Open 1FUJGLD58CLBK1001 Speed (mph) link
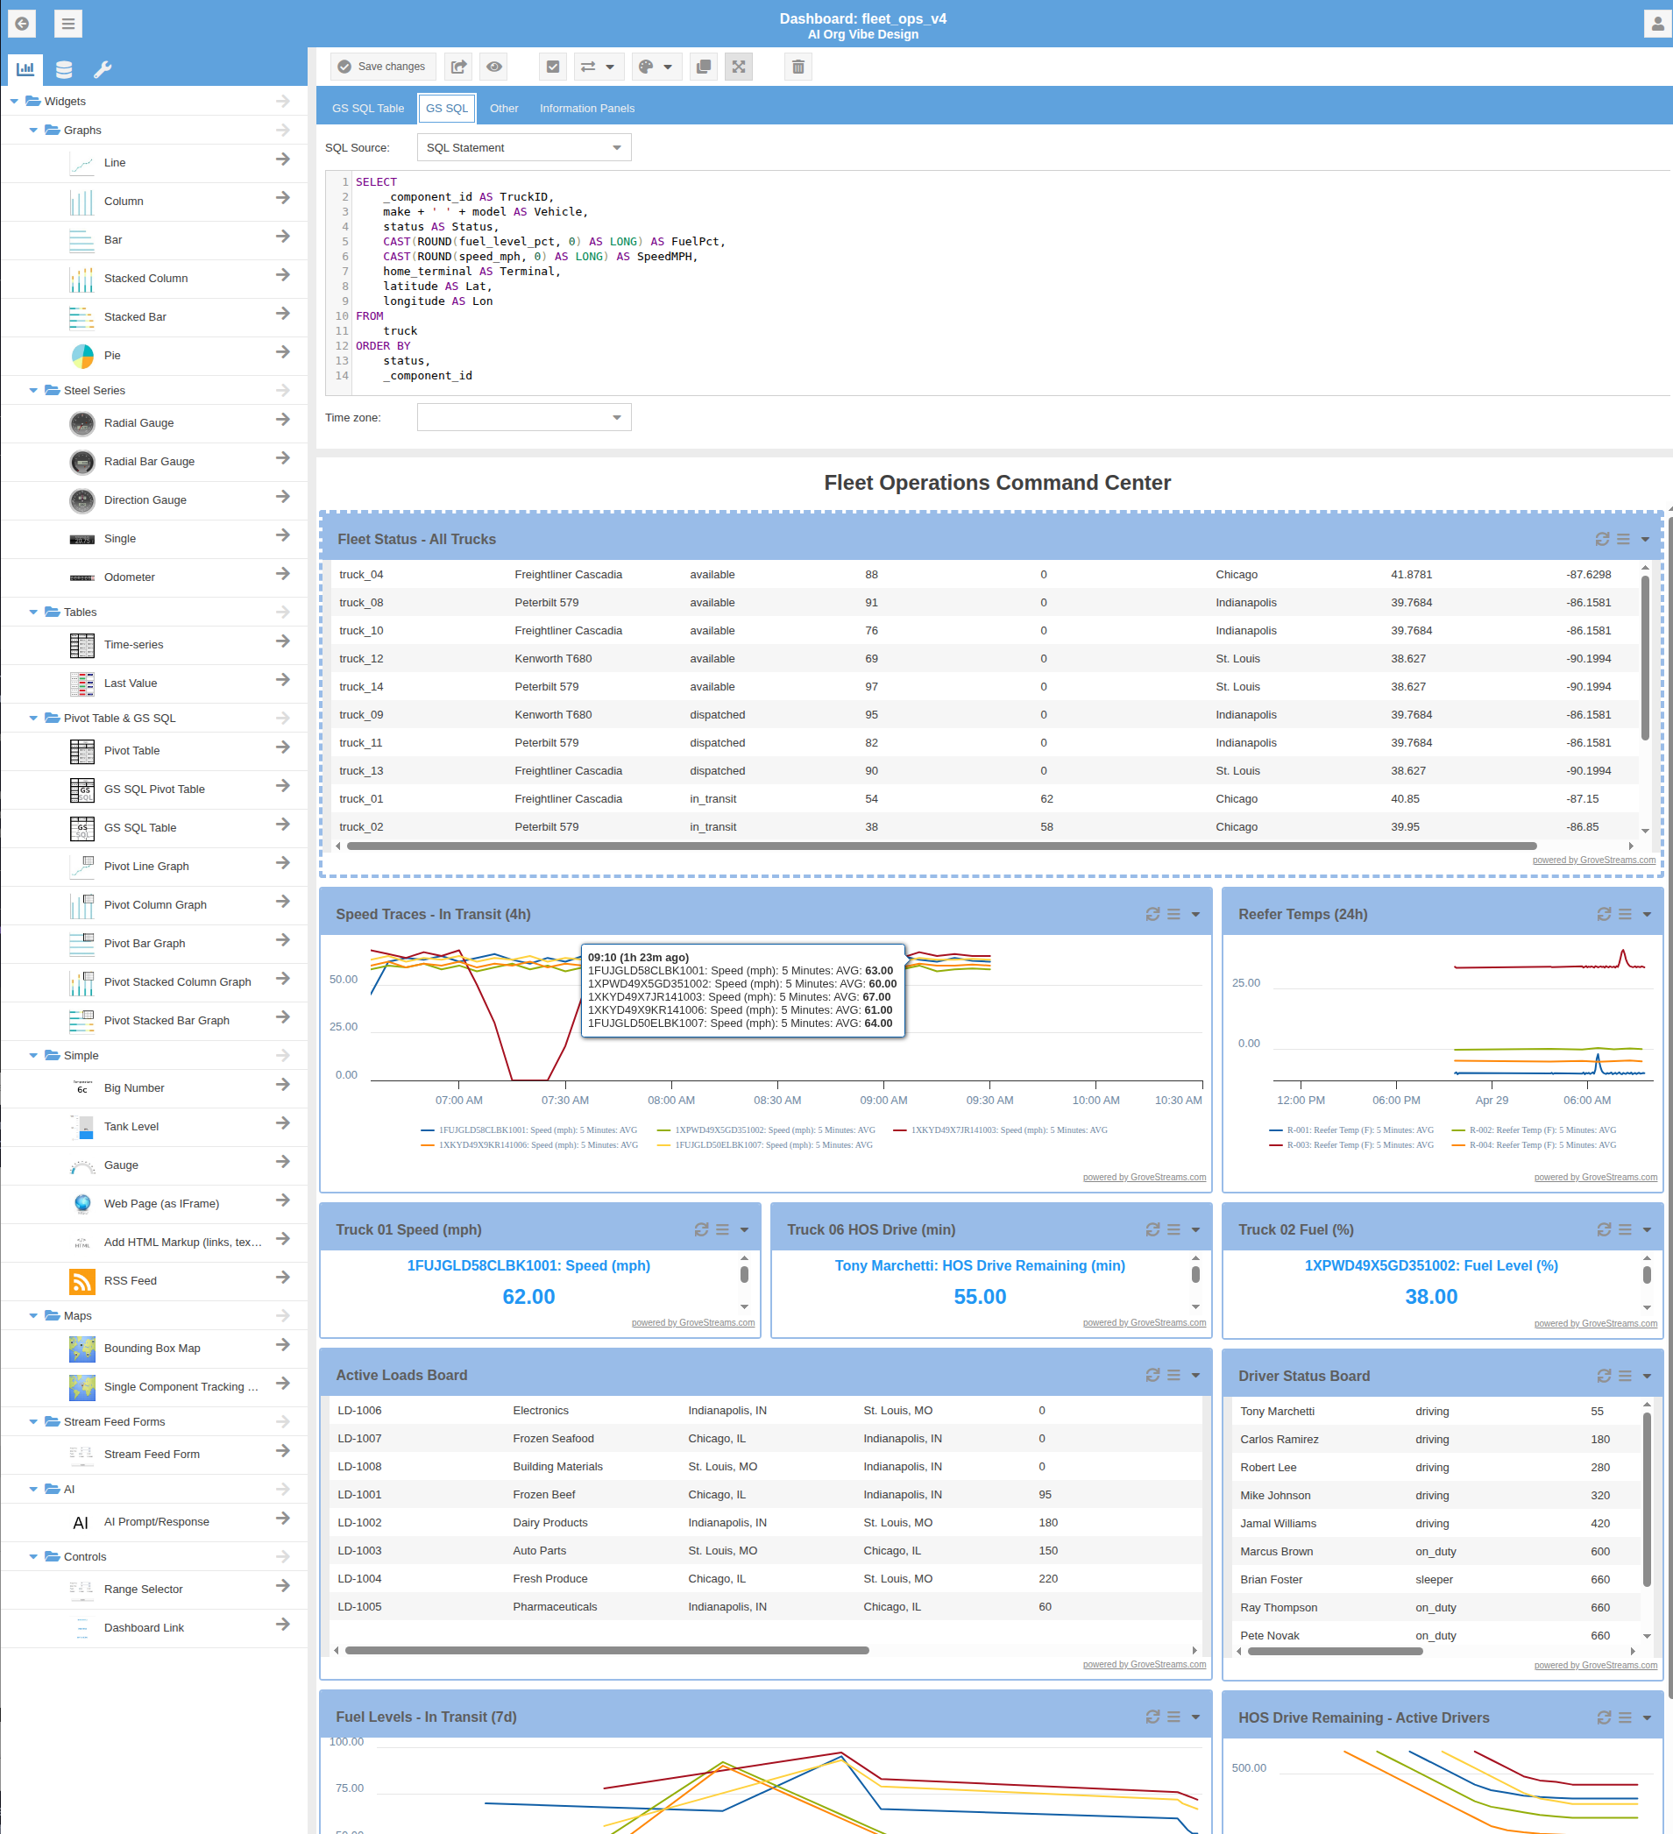Viewport: 1673px width, 1834px height. pyautogui.click(x=528, y=1266)
